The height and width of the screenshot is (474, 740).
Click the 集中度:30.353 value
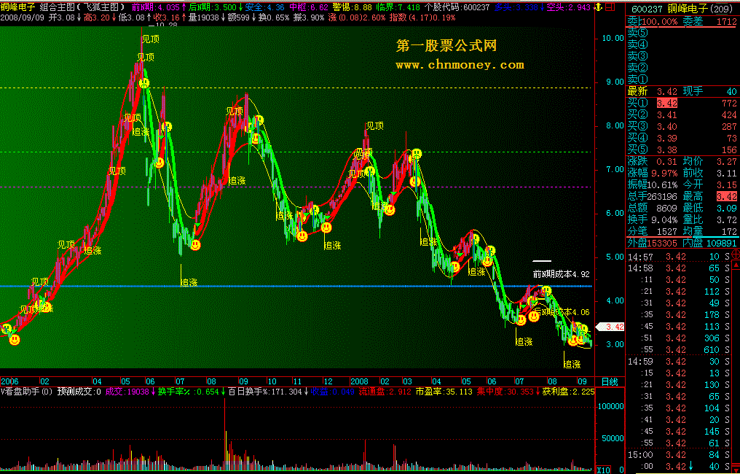(508, 392)
